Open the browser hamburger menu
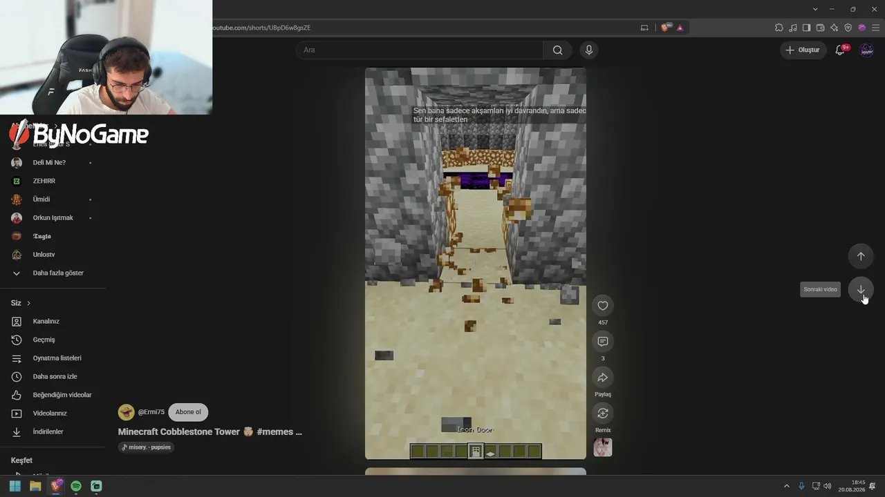 (x=875, y=28)
